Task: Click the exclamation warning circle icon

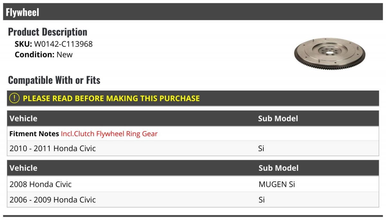Action: pos(14,98)
